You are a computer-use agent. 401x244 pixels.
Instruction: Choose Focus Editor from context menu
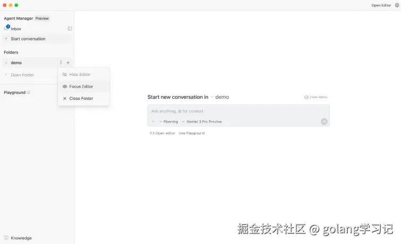pos(84,86)
